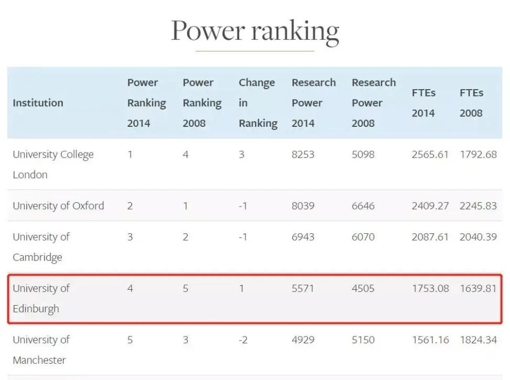Select 'University College London' institution cell

coord(53,164)
